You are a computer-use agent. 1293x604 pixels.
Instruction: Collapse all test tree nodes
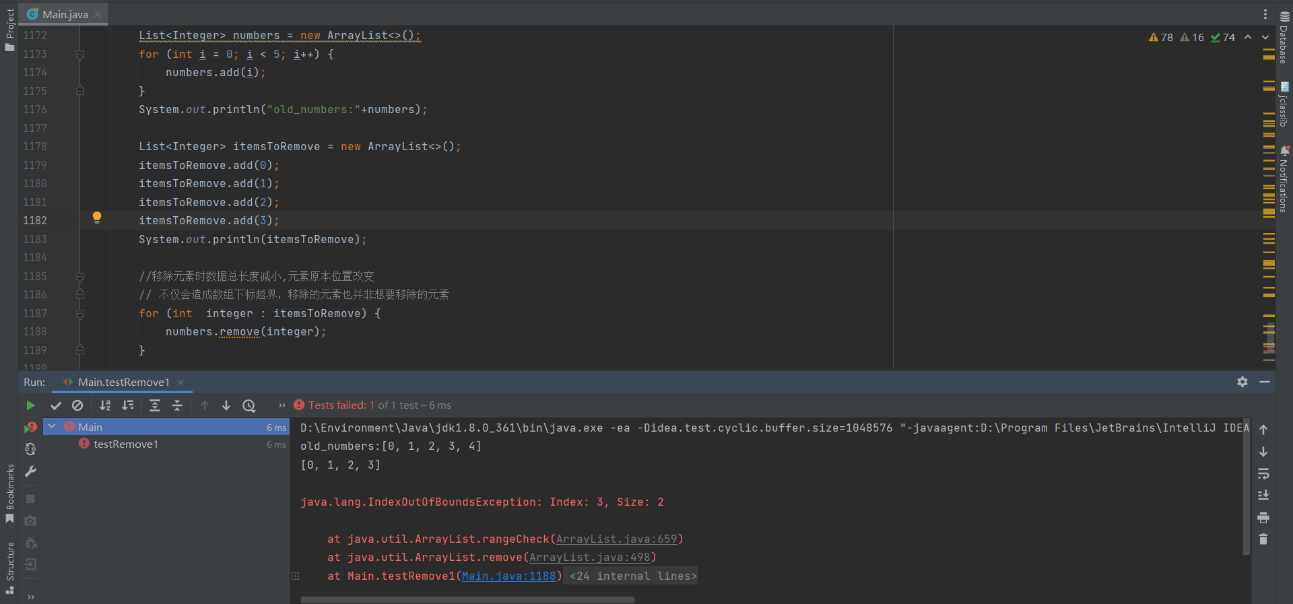tap(177, 405)
